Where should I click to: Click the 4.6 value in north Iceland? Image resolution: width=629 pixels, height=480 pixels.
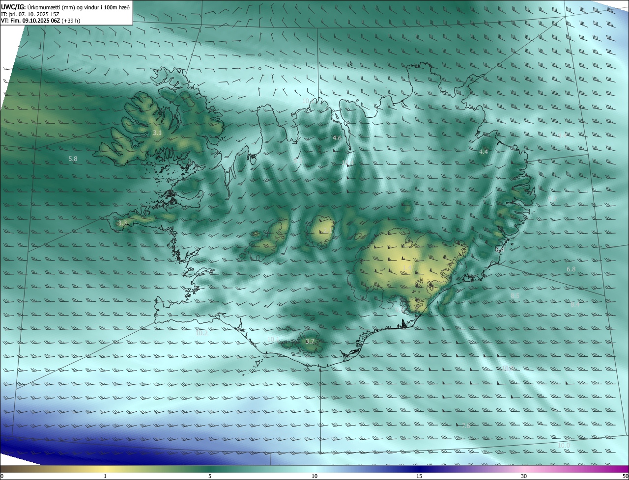tap(337, 138)
